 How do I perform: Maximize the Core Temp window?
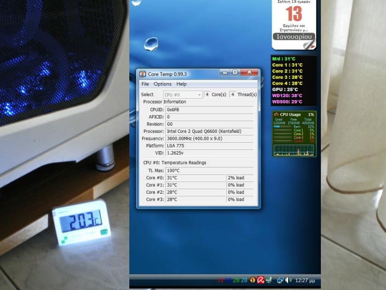pyautogui.click(x=235, y=72)
